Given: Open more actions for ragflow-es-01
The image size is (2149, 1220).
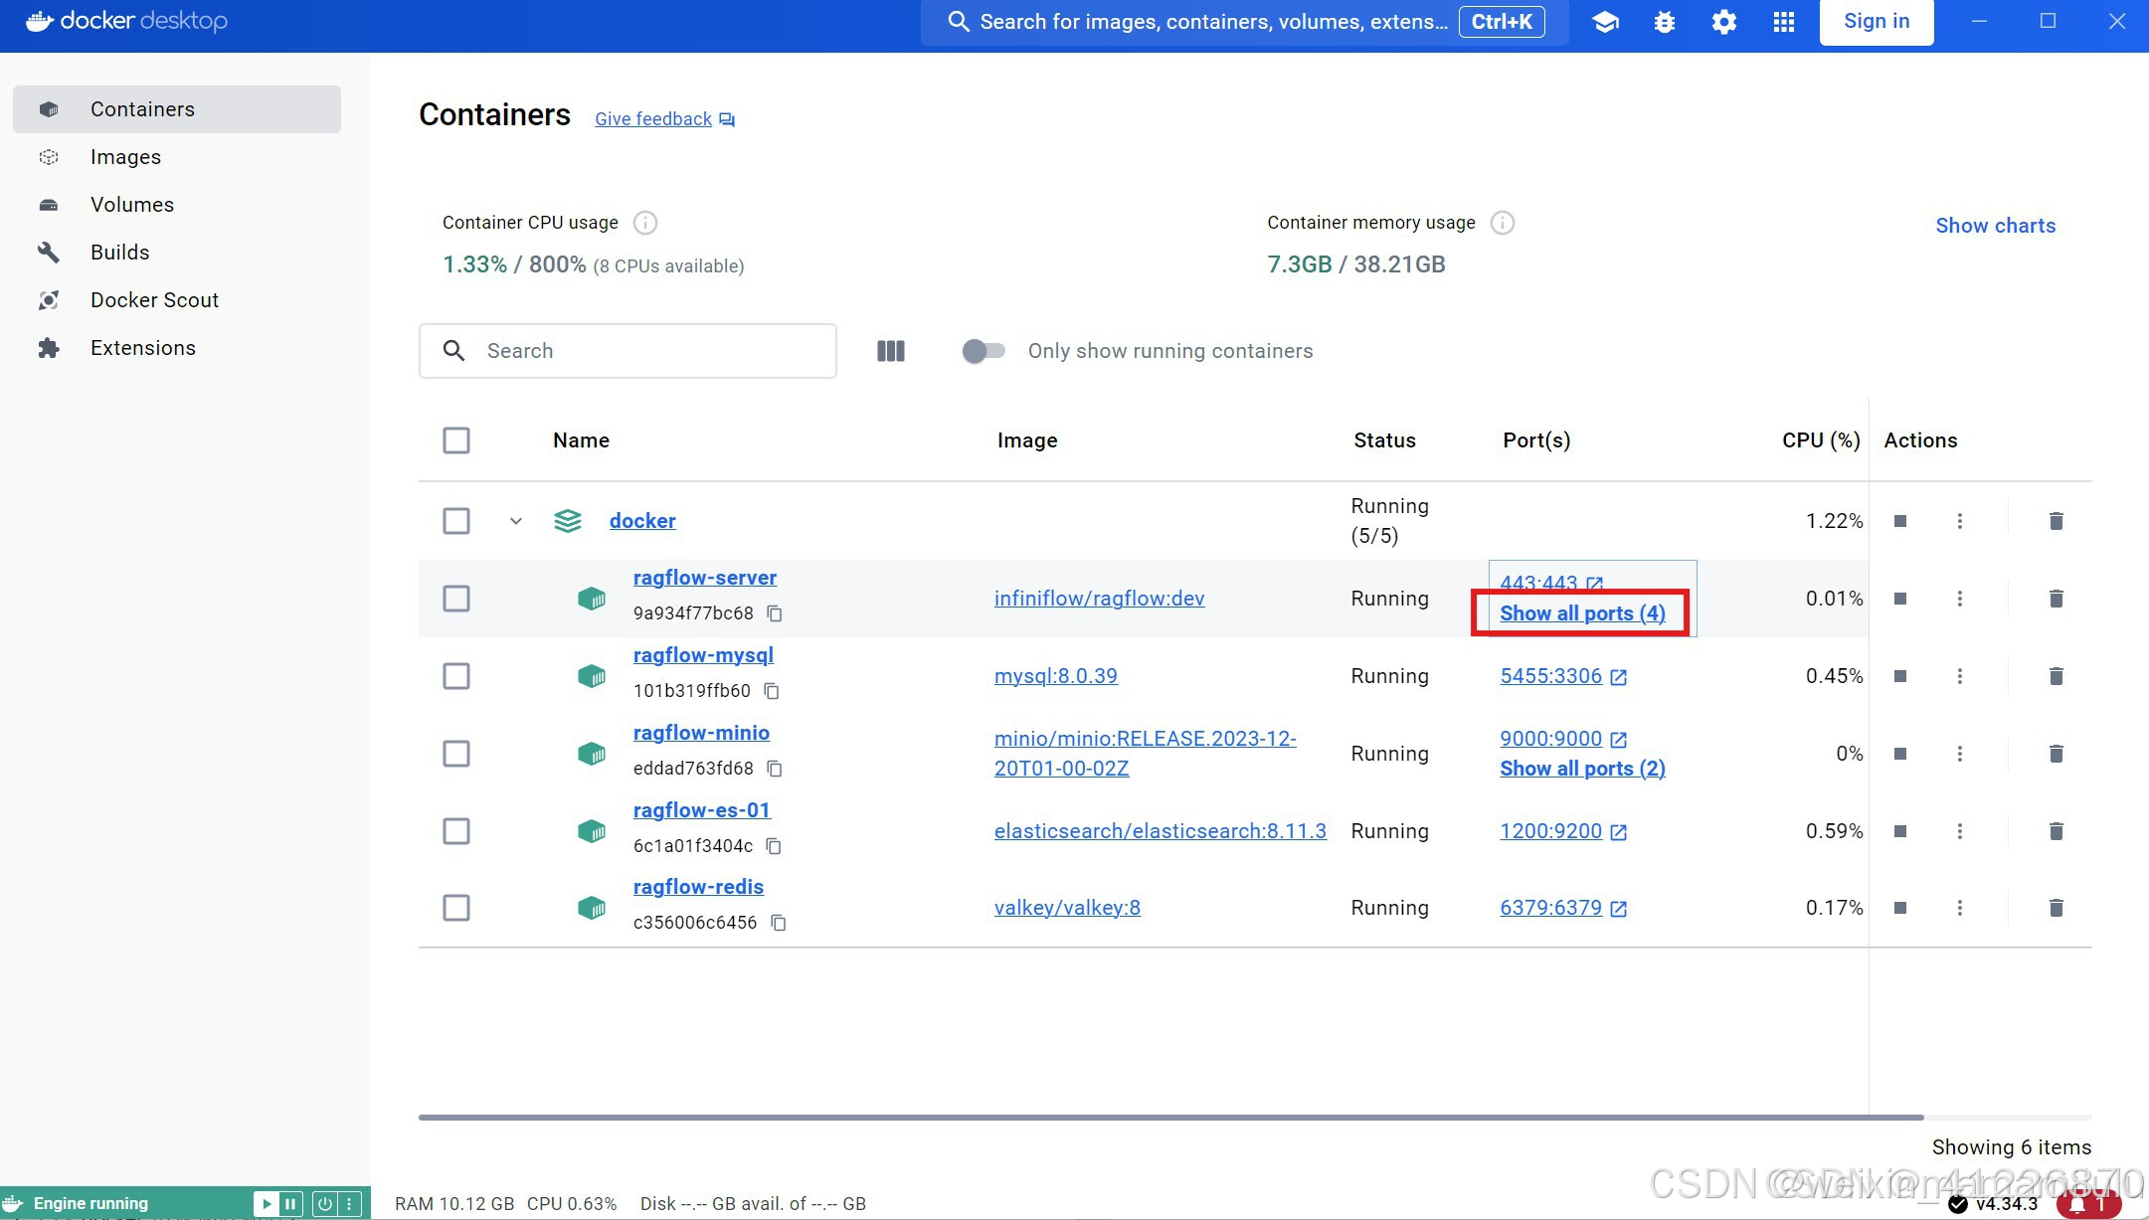Looking at the screenshot, I should tap(1959, 831).
